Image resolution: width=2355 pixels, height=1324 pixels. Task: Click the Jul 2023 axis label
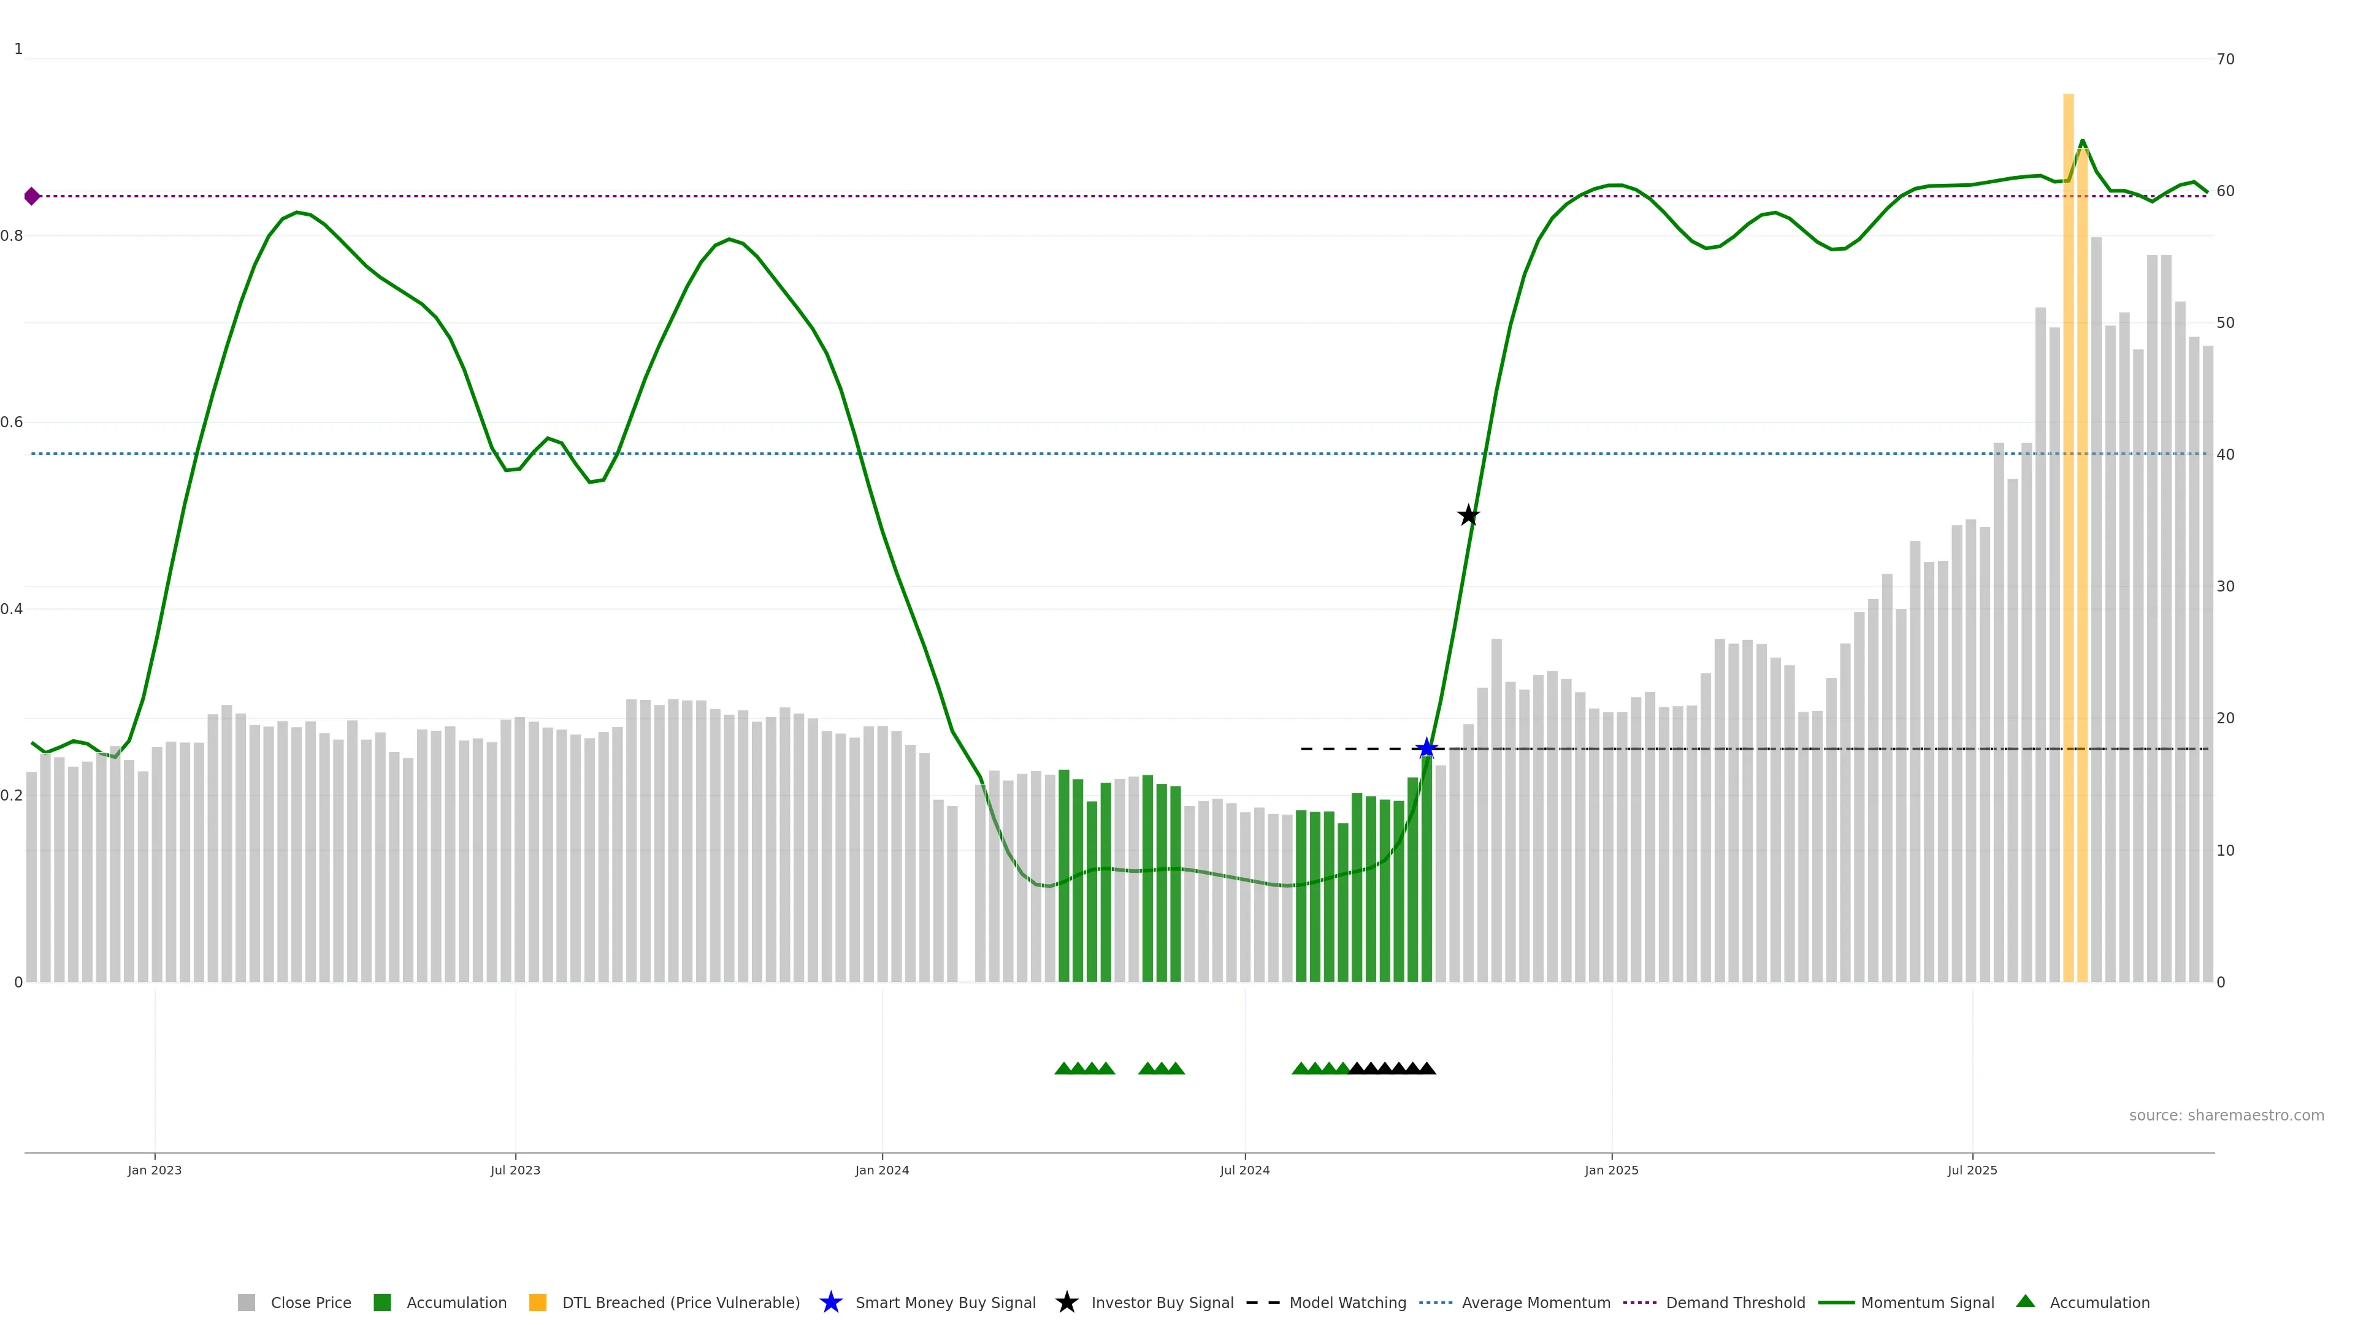(x=515, y=1170)
